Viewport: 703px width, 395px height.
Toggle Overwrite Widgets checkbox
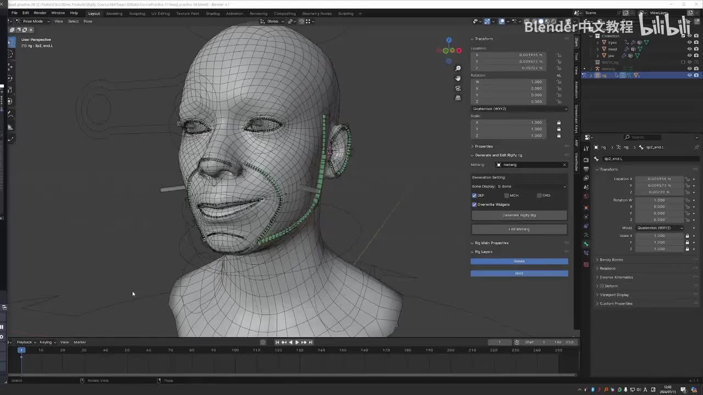click(x=475, y=205)
